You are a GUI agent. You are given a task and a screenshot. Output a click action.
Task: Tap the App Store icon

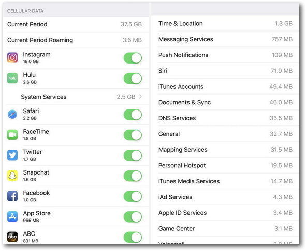(x=12, y=216)
